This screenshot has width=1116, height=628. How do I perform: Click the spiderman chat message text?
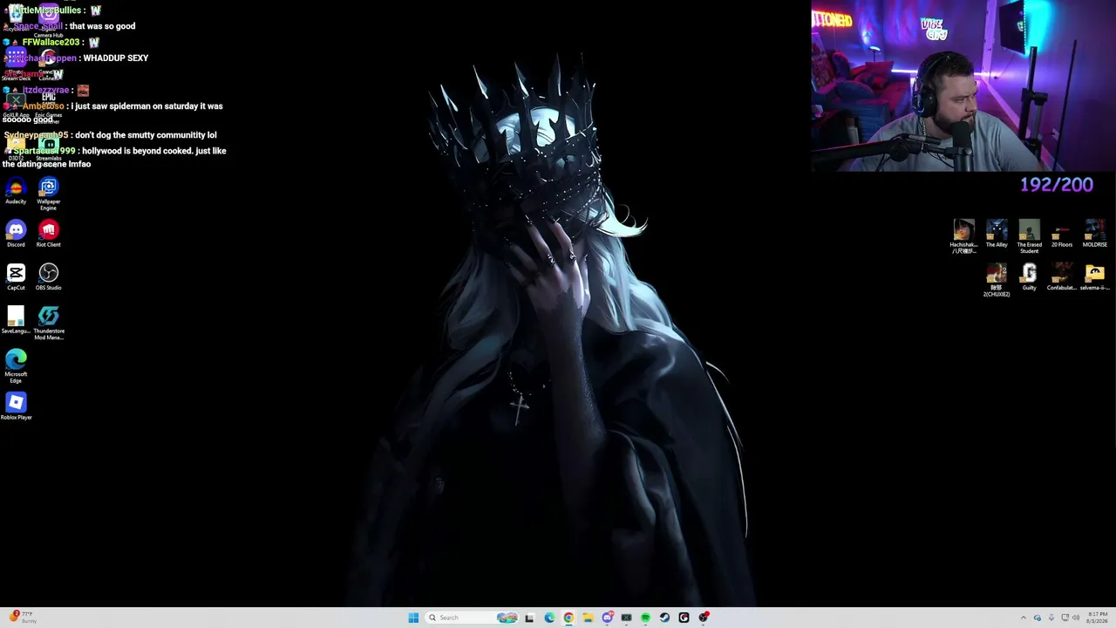[x=113, y=113]
